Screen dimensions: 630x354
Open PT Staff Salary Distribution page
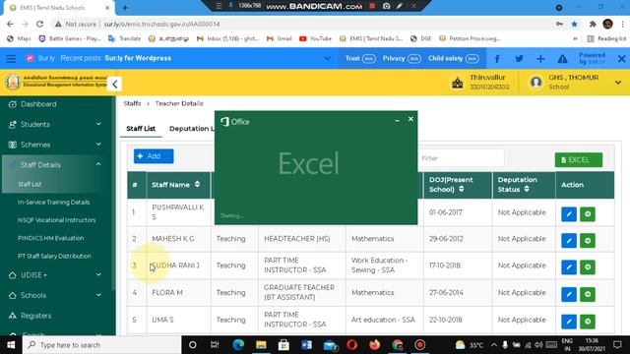coord(54,256)
